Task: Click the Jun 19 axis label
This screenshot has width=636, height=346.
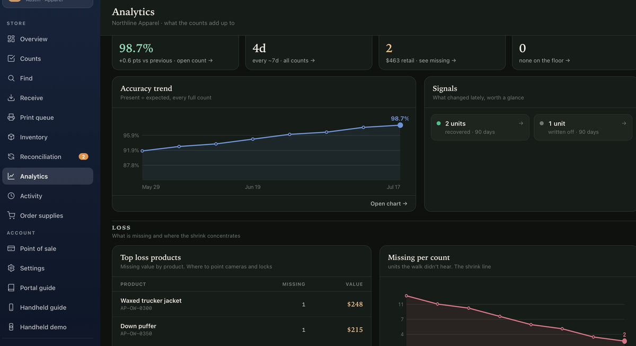Action: click(x=252, y=187)
